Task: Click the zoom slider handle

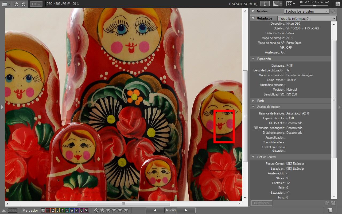Action: coord(314,5)
